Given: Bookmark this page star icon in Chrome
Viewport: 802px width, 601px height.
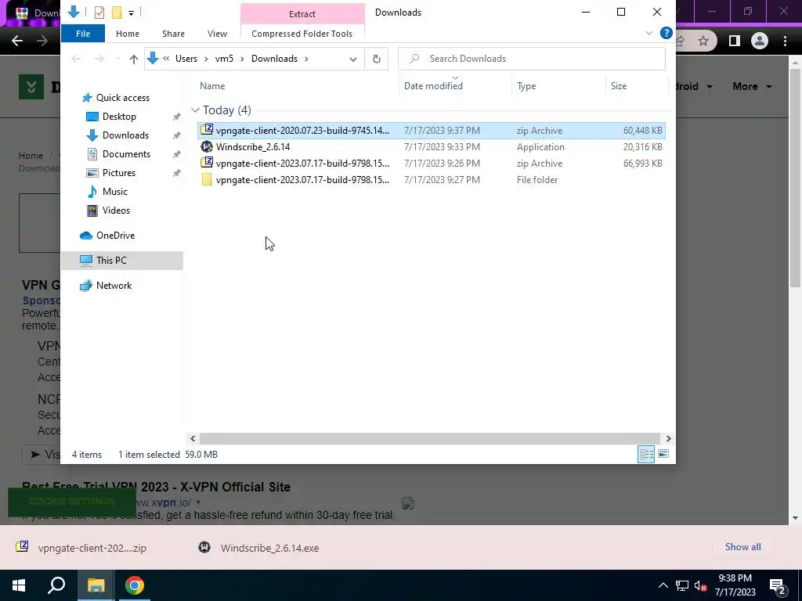Looking at the screenshot, I should click(x=703, y=41).
